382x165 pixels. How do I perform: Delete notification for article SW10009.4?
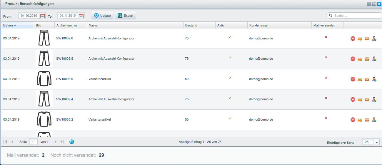pyautogui.click(x=353, y=99)
